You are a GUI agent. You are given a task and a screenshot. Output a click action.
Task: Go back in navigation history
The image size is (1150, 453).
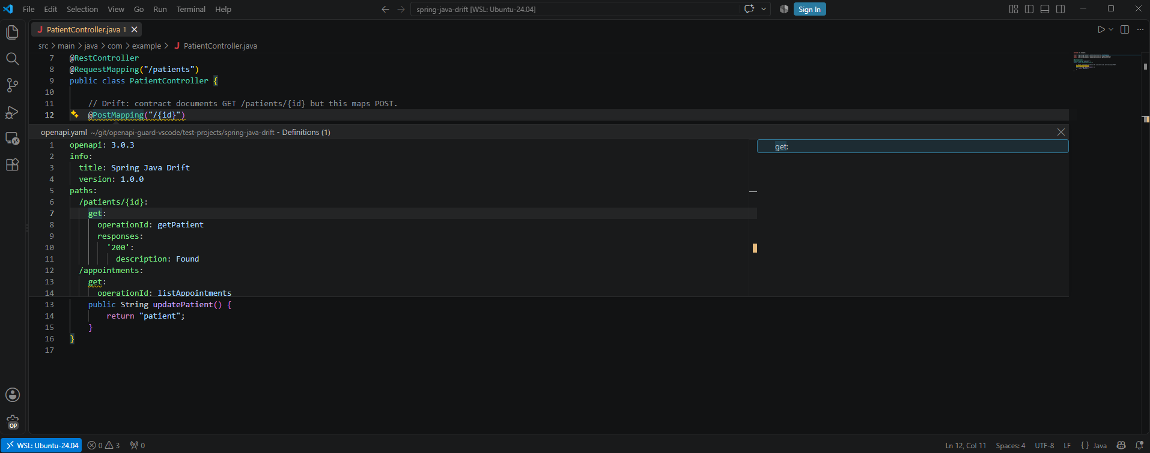(385, 9)
